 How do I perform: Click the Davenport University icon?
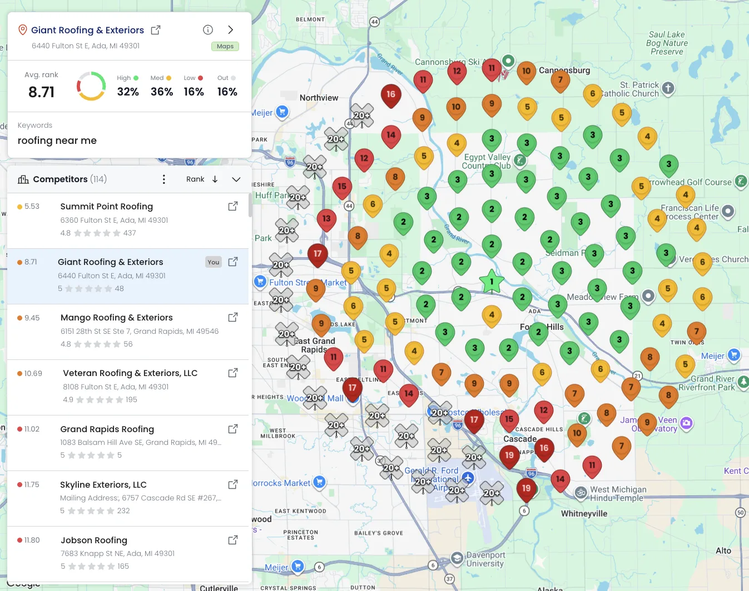pos(457,558)
